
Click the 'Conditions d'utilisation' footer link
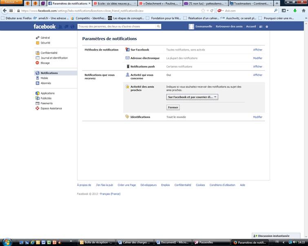(222, 185)
